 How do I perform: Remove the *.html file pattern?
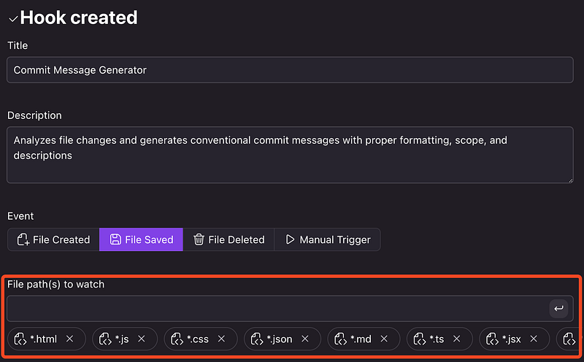point(70,339)
